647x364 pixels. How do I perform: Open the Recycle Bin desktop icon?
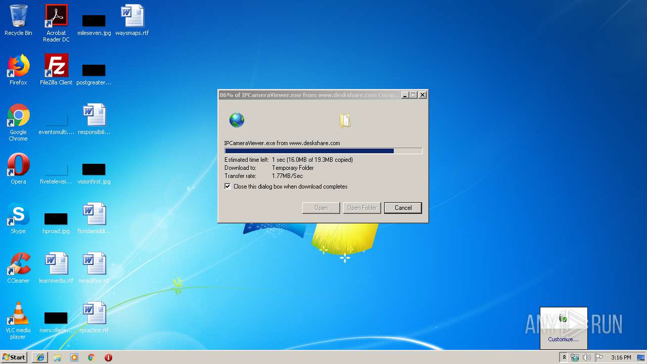(18, 20)
